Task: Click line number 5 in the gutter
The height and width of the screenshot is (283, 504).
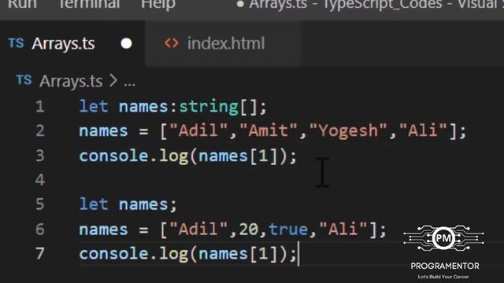Action: 40,204
